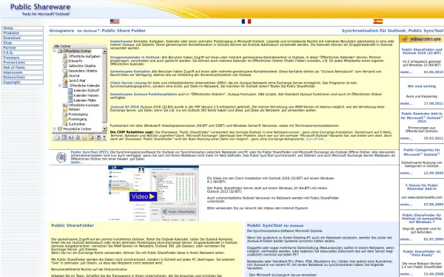Click the video preview thumbnail

pyautogui.click(x=153, y=193)
